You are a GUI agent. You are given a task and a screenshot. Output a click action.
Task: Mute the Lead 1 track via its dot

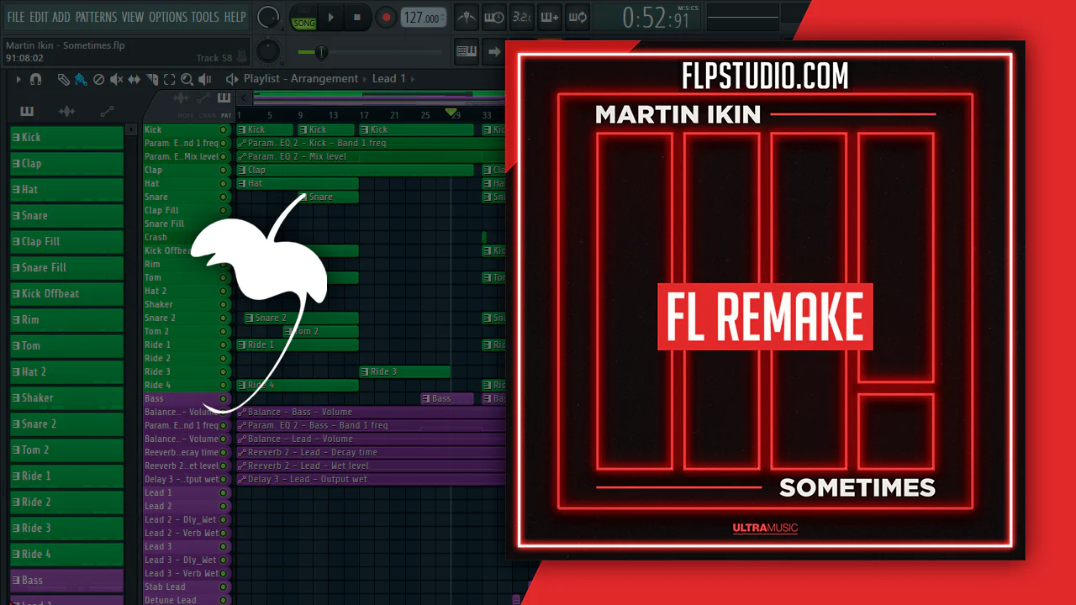[x=224, y=493]
